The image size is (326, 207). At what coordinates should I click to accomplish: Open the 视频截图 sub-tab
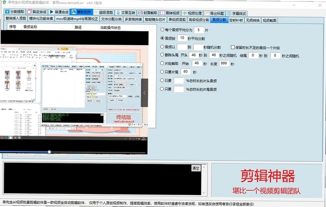pyautogui.click(x=269, y=21)
